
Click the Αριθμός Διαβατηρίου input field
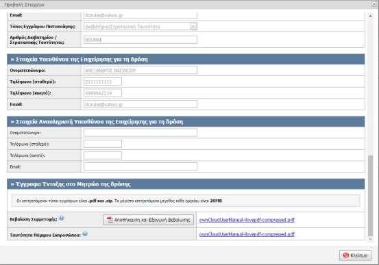click(140, 40)
